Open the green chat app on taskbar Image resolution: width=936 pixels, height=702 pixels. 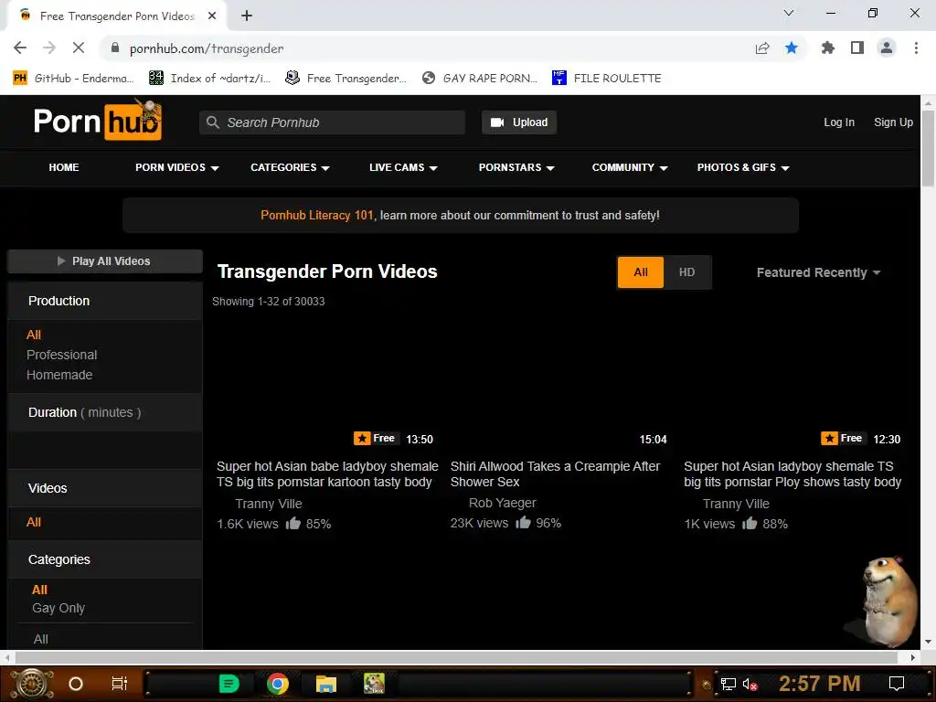click(229, 684)
